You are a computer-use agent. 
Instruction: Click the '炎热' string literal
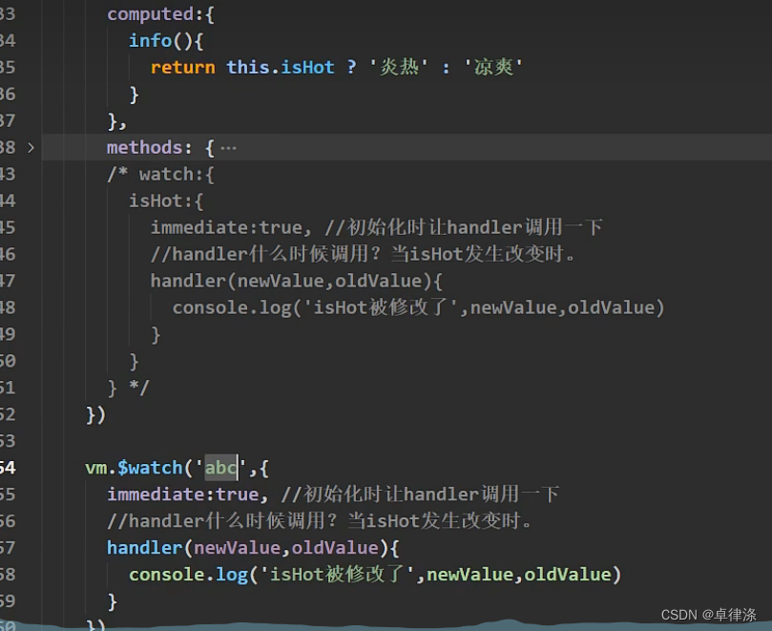(399, 67)
